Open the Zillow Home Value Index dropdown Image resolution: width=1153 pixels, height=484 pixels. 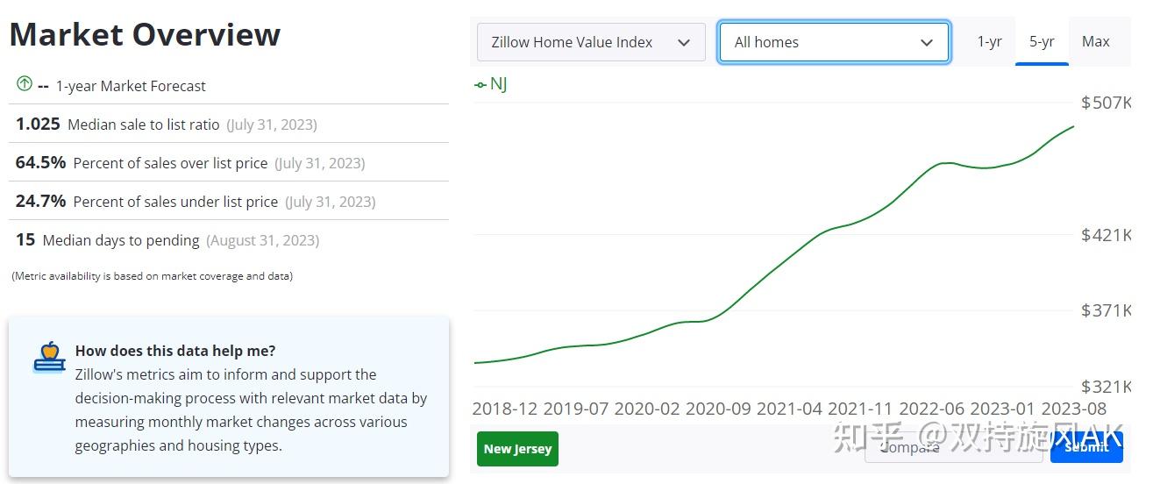tap(591, 42)
